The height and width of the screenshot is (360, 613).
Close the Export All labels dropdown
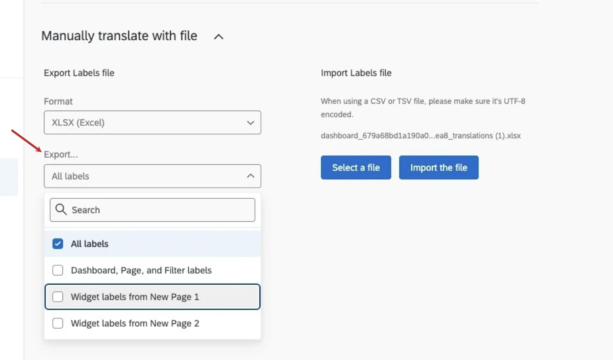pyautogui.click(x=153, y=176)
